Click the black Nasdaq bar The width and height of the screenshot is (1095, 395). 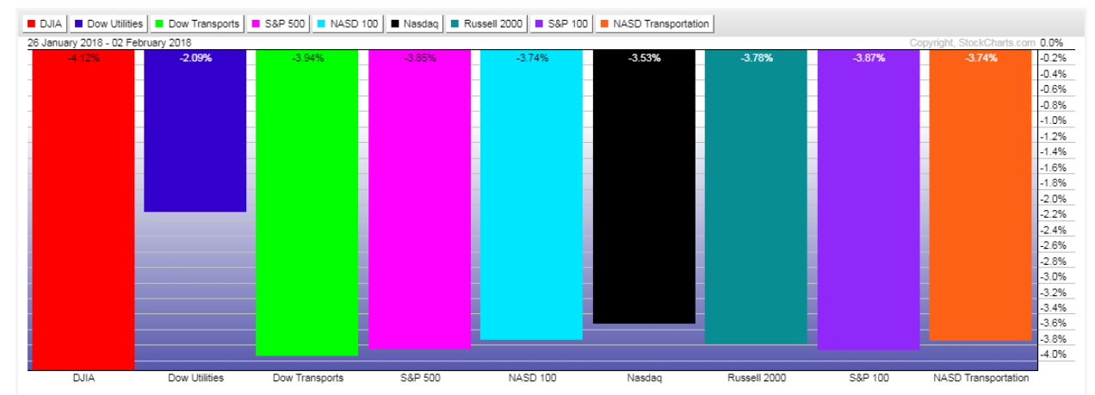(x=644, y=186)
